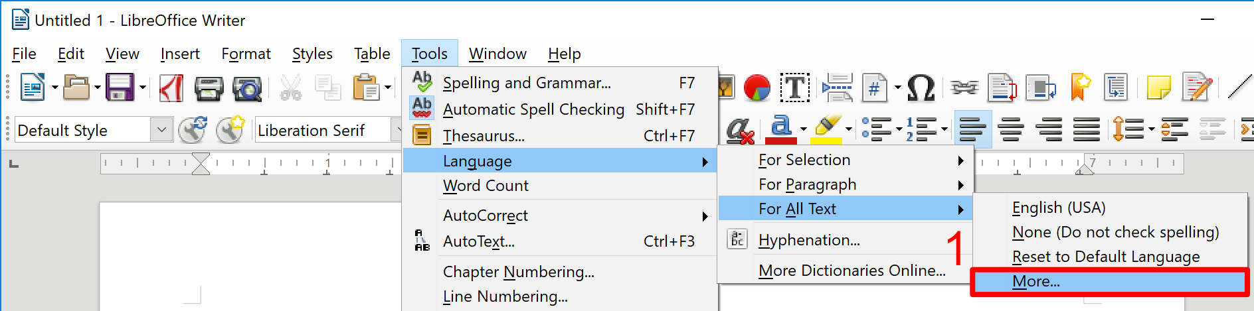Toggle Align Left button
The width and height of the screenshot is (1254, 311).
coord(973,129)
